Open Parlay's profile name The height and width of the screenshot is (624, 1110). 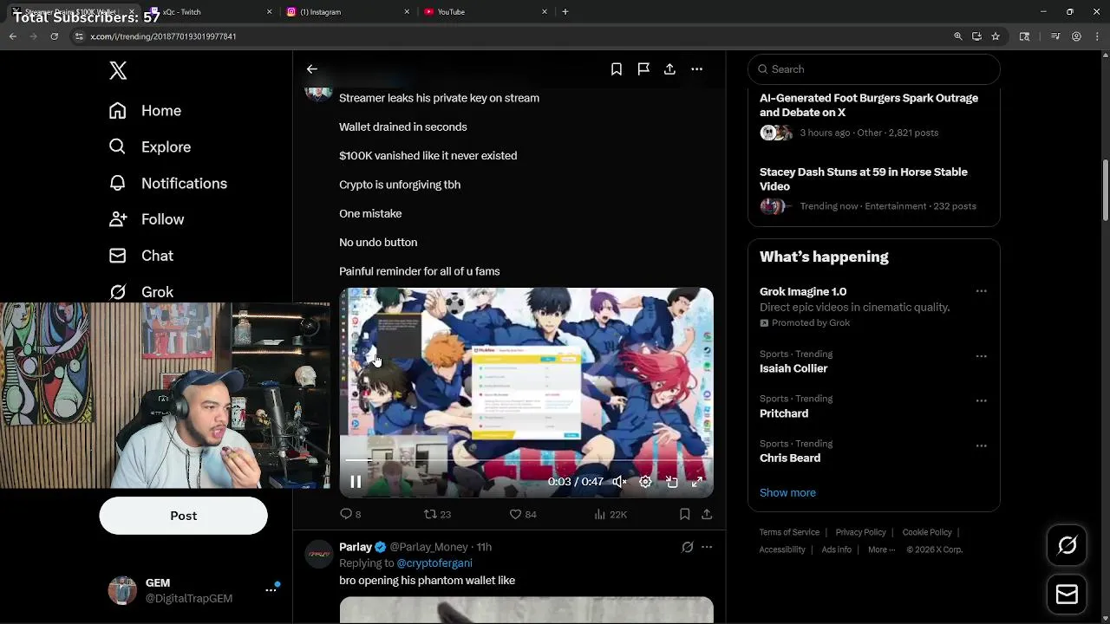point(356,547)
